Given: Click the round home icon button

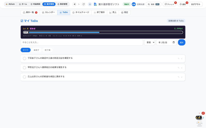Looking at the screenshot, I should (90, 4).
